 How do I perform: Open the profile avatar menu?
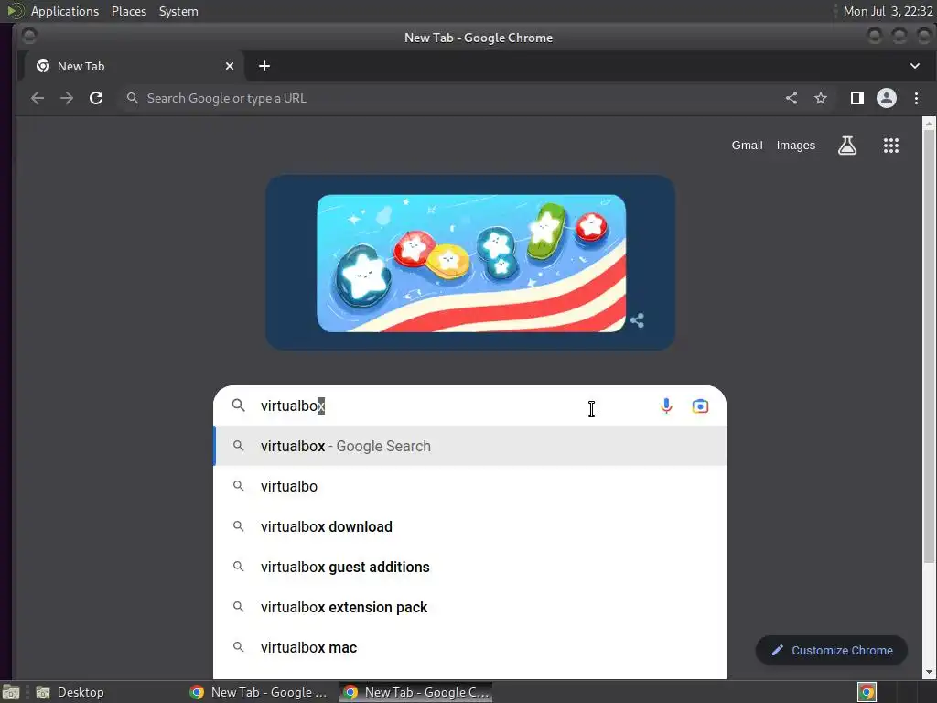tap(886, 98)
